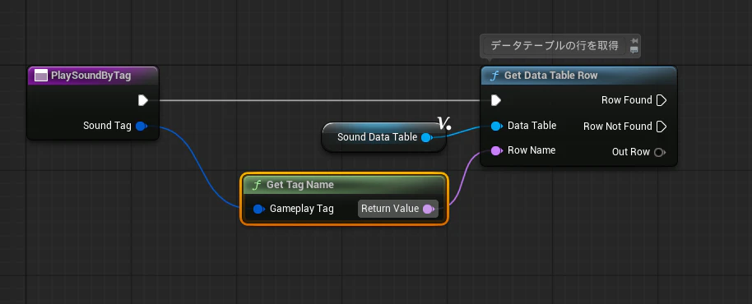Click the Sound Tag output pin
The image size is (752, 304).
(x=141, y=127)
